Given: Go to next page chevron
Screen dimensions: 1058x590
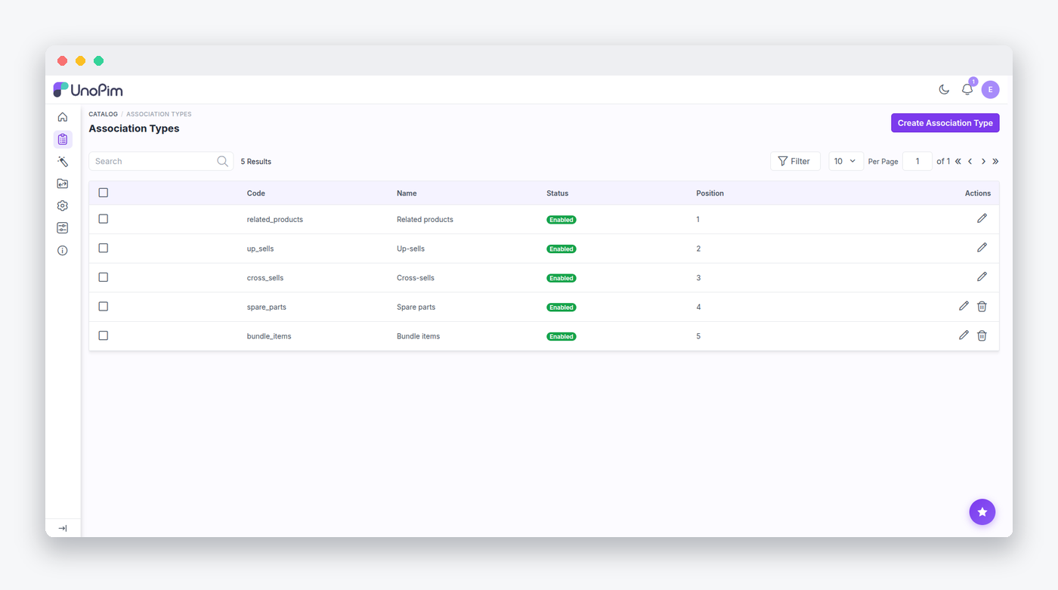Looking at the screenshot, I should click(x=983, y=161).
